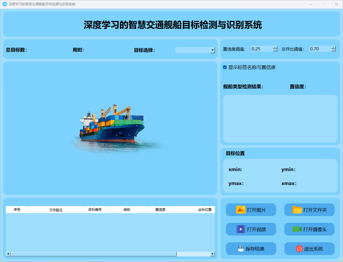Click the red power icon on 退出系统
343x262 pixels.
(x=299, y=249)
